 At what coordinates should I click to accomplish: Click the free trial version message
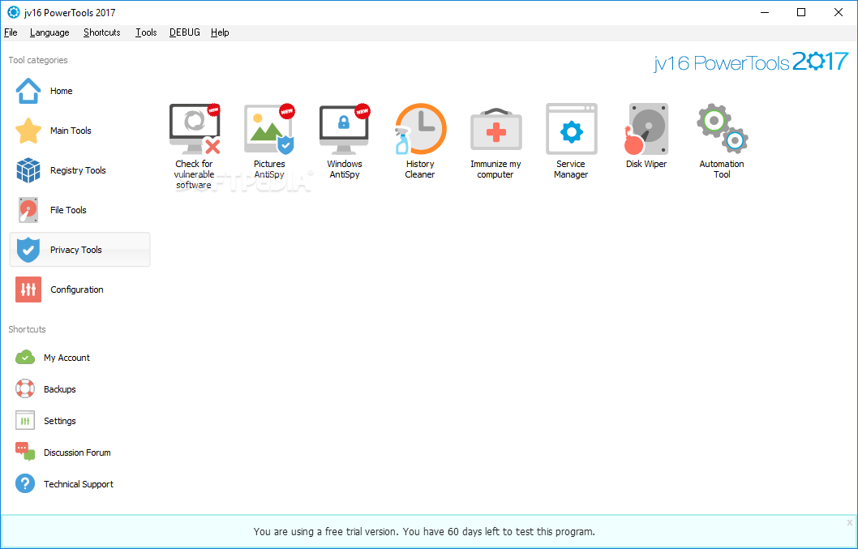click(424, 531)
